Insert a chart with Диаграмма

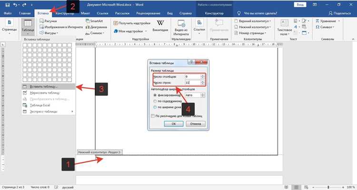click(x=96, y=27)
